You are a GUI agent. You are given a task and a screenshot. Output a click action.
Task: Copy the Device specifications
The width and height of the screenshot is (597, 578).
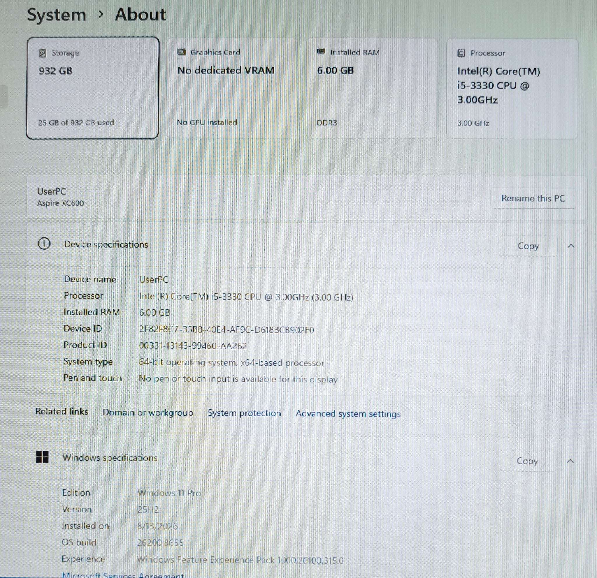click(528, 246)
